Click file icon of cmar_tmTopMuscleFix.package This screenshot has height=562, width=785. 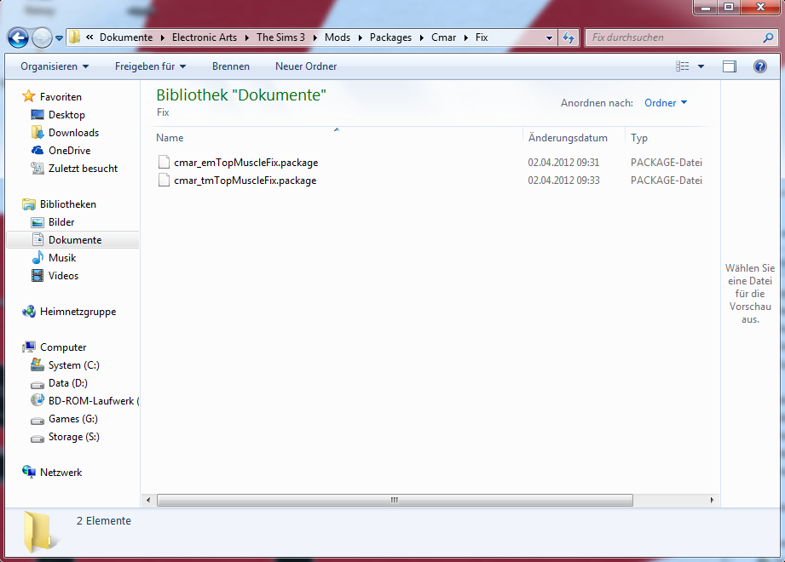pyautogui.click(x=164, y=180)
